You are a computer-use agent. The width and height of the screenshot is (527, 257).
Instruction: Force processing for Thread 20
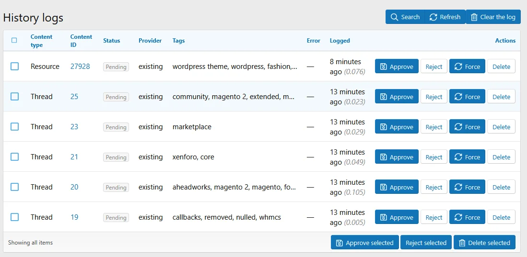coord(467,187)
